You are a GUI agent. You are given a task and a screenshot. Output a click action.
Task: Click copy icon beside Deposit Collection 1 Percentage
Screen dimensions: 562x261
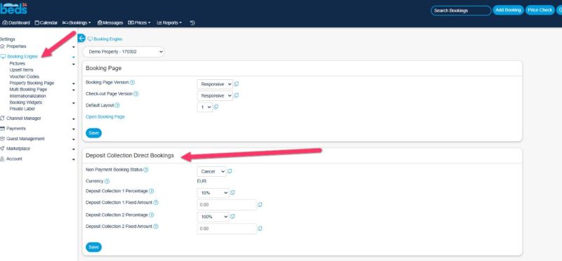[233, 193]
